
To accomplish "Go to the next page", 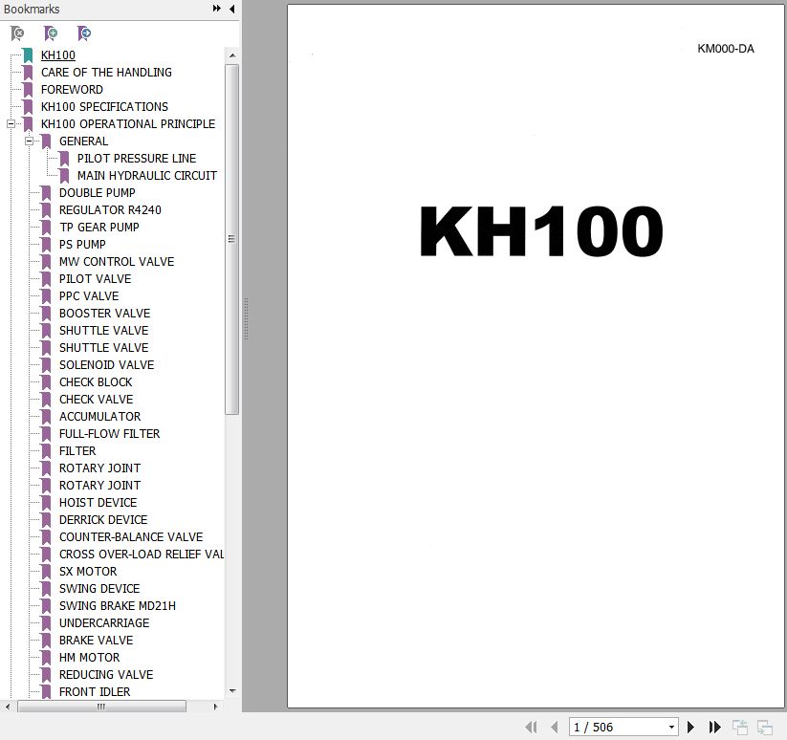I will coord(690,728).
